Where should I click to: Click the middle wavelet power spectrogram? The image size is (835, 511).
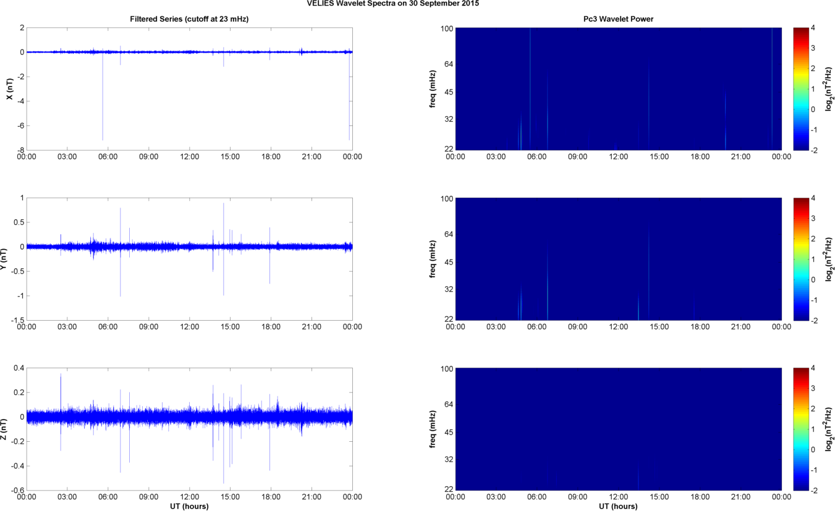[x=619, y=259]
